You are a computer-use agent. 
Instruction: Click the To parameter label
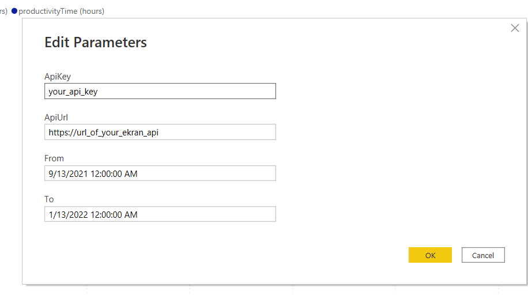point(49,199)
